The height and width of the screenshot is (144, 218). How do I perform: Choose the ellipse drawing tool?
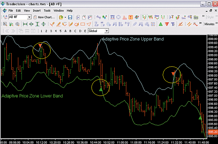pos(76,24)
